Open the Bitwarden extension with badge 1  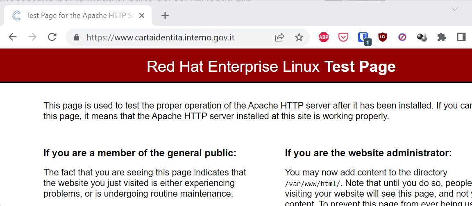(364, 38)
